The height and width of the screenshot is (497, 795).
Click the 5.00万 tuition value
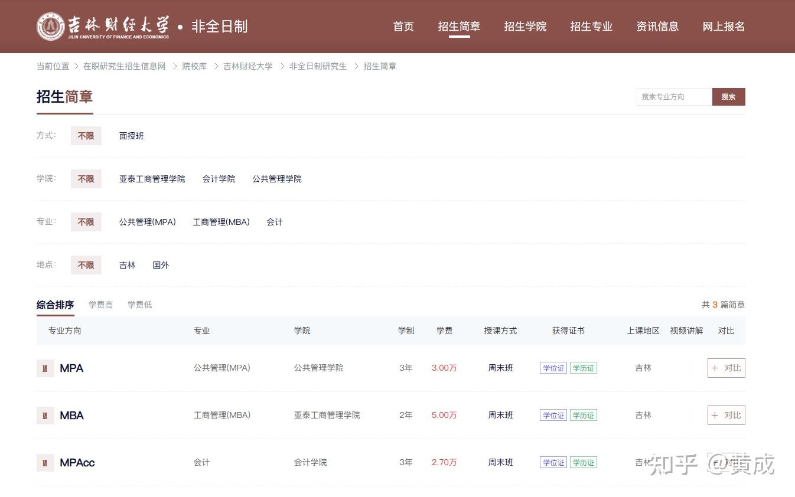coord(444,415)
